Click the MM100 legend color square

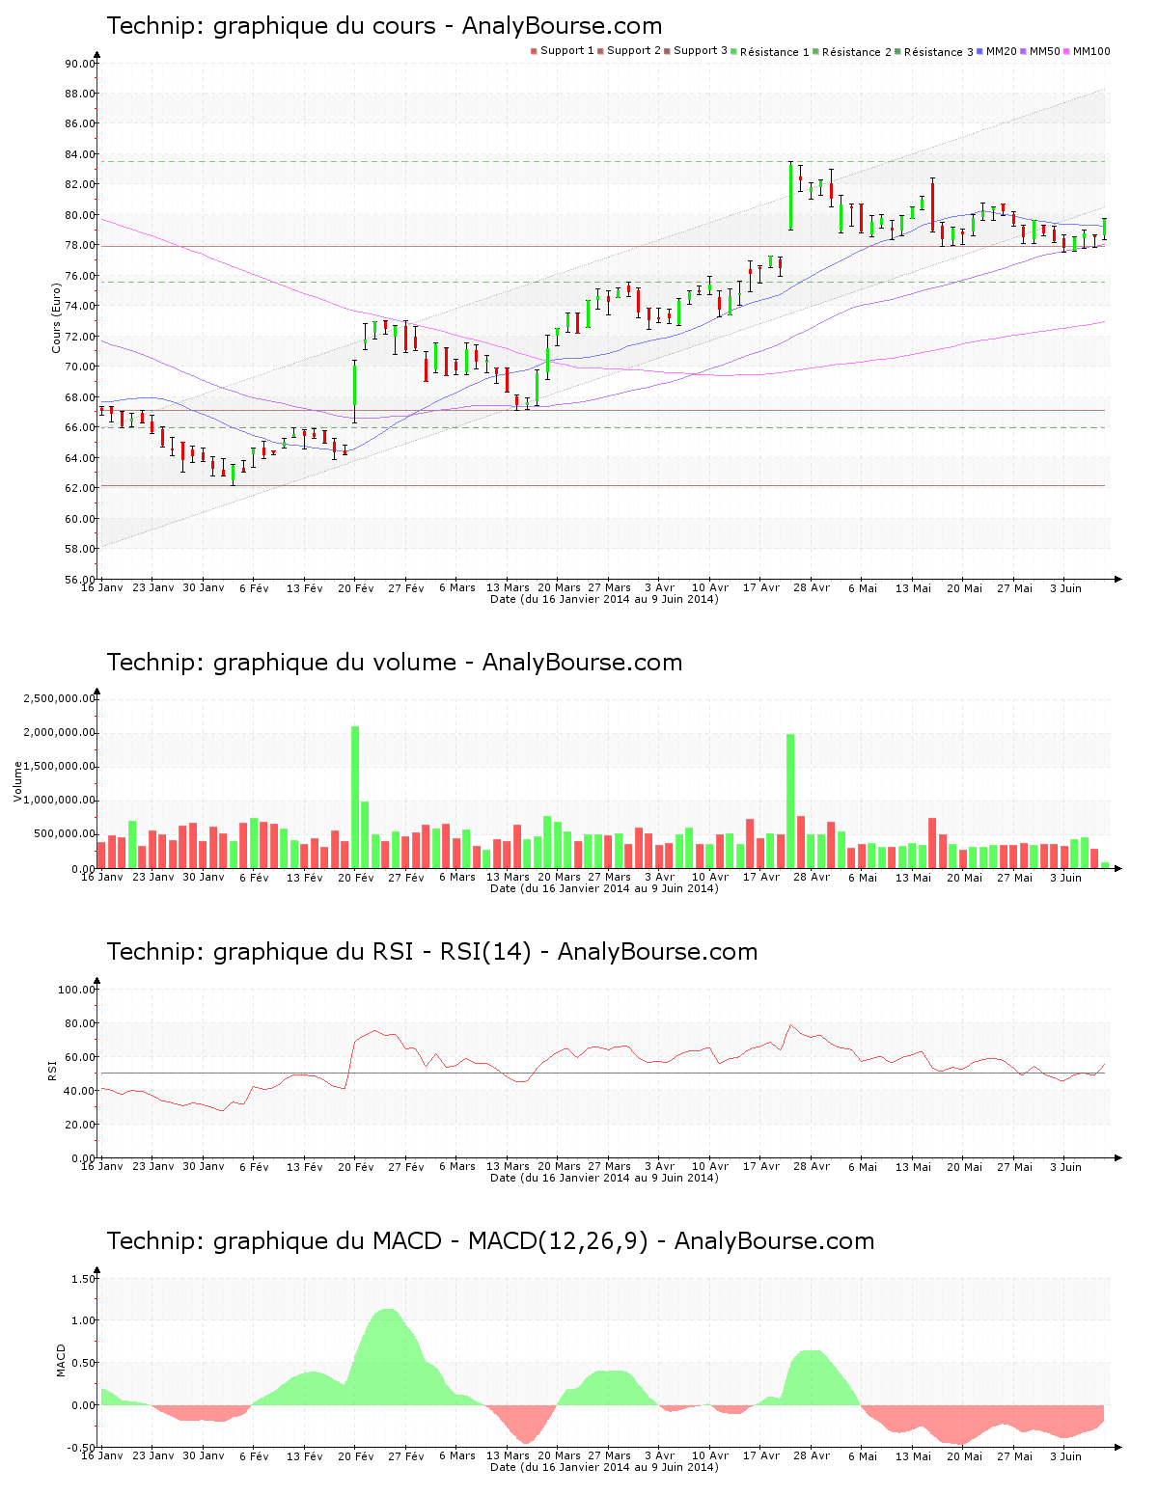1067,51
